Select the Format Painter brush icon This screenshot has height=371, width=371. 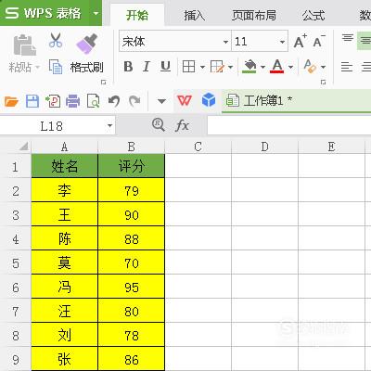coord(86,44)
